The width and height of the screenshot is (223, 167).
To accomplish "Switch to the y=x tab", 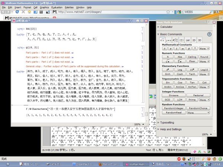I will tap(168, 40).
